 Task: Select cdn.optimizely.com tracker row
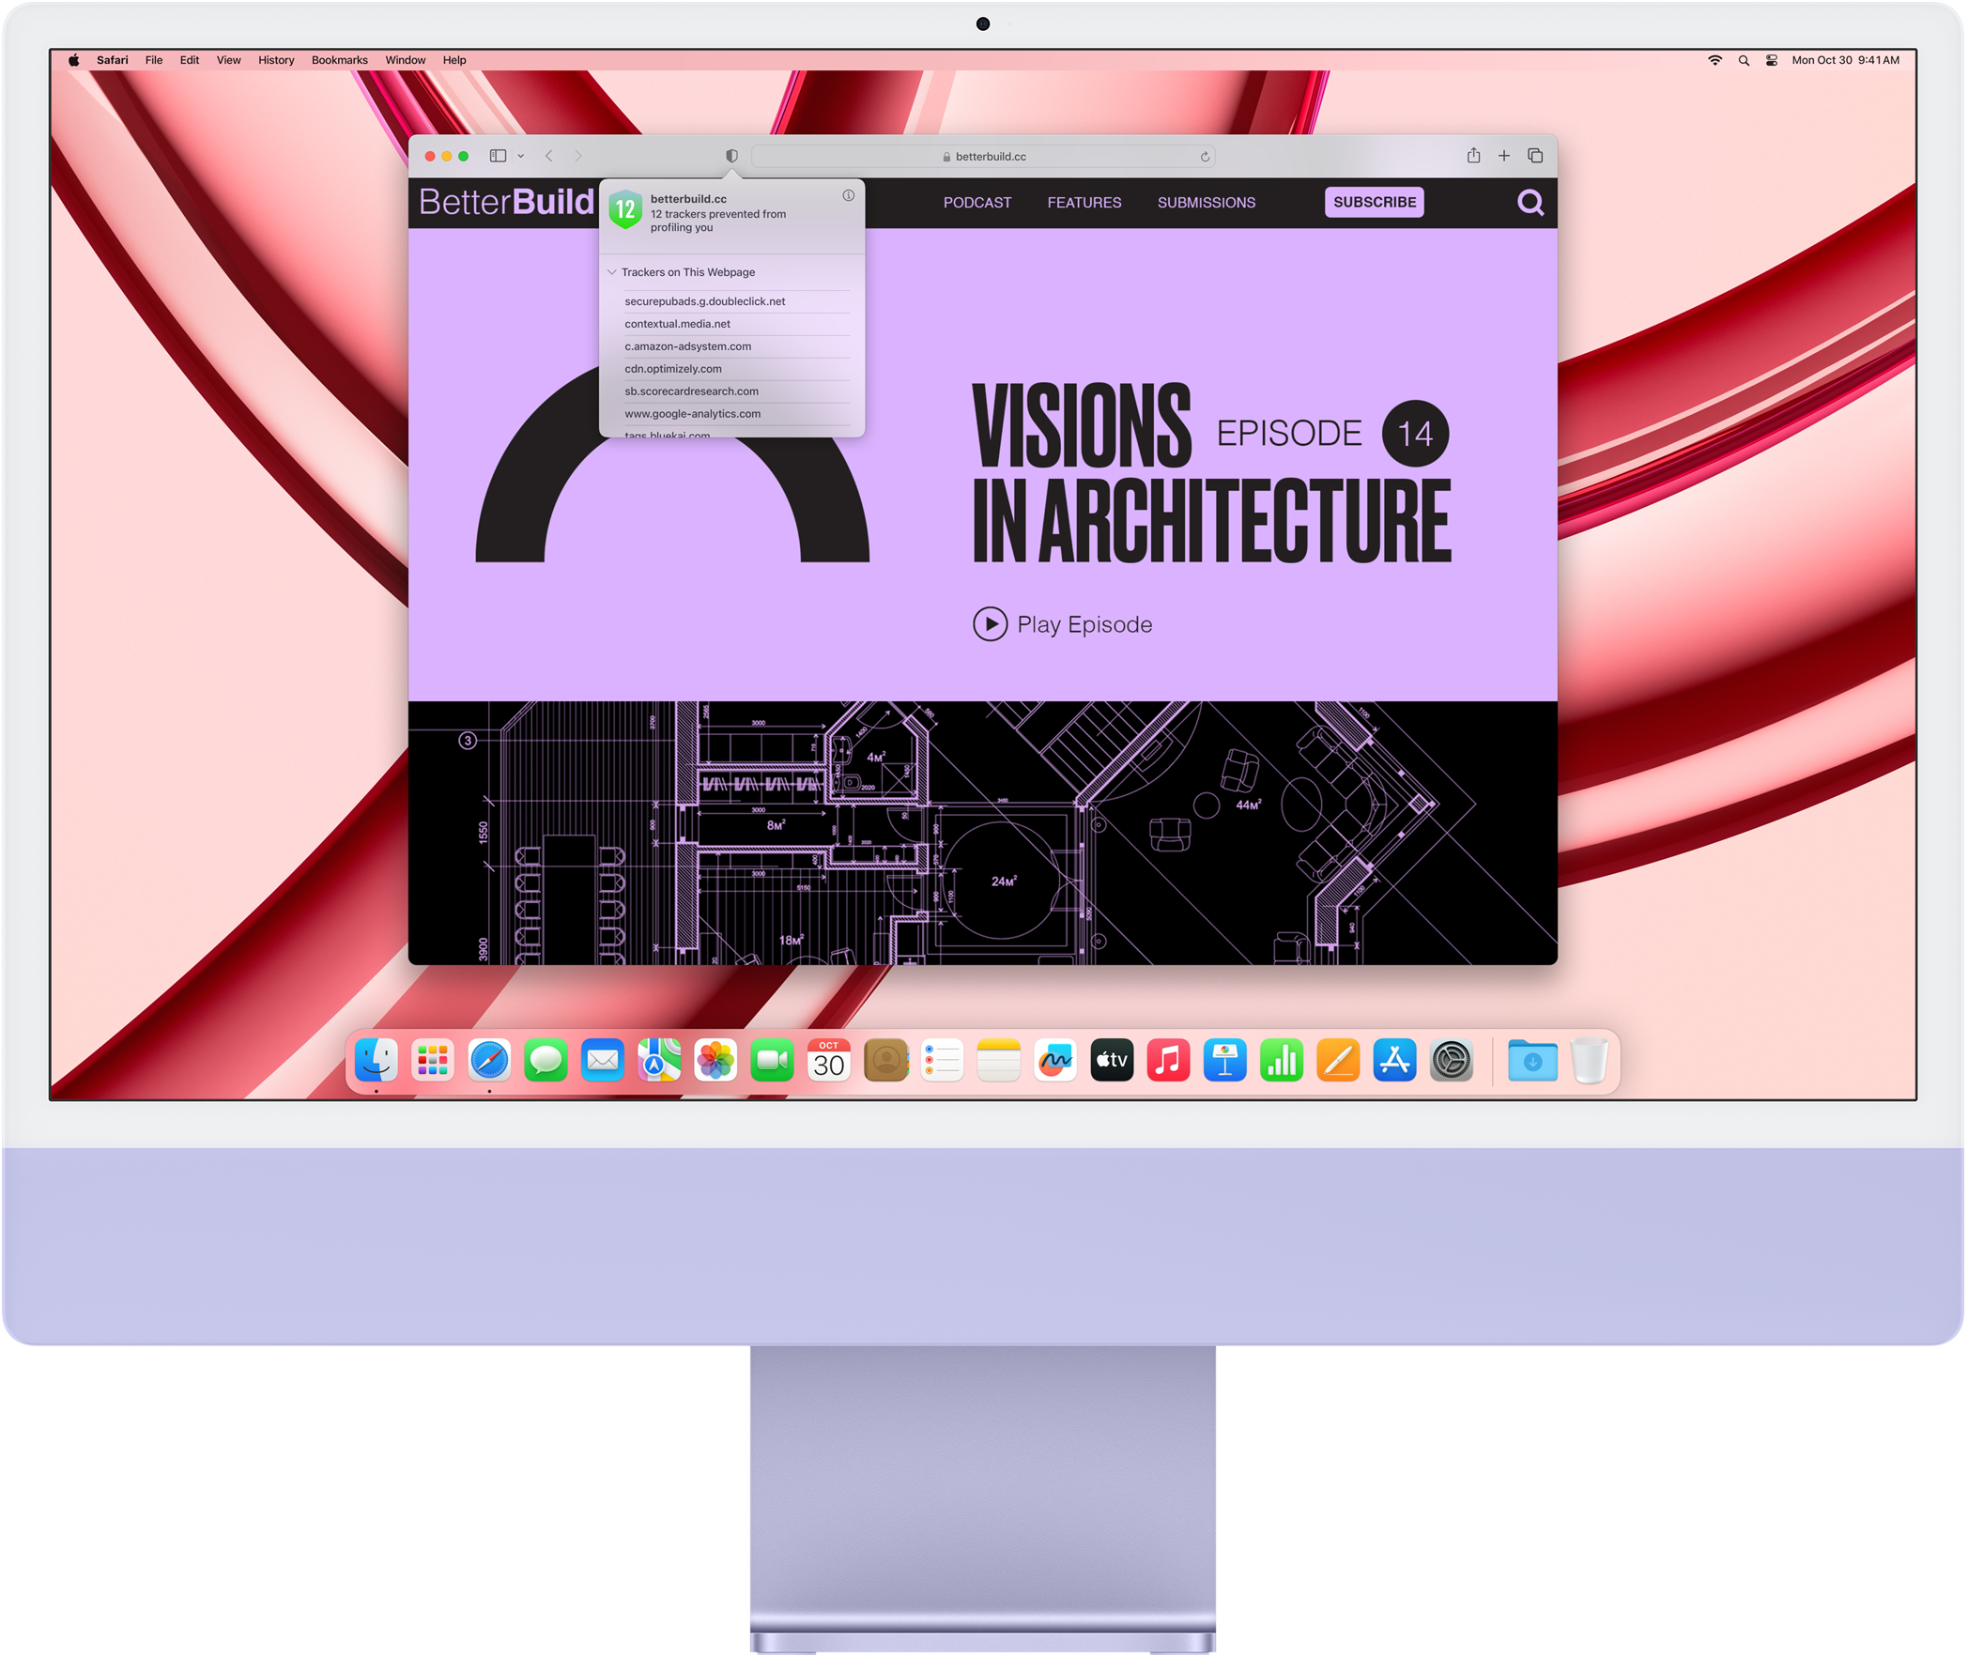coord(737,369)
